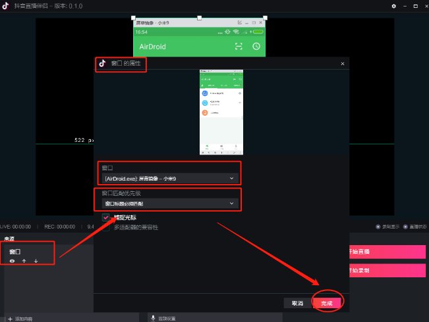
Task: Click the 完成 button
Action: tap(328, 303)
